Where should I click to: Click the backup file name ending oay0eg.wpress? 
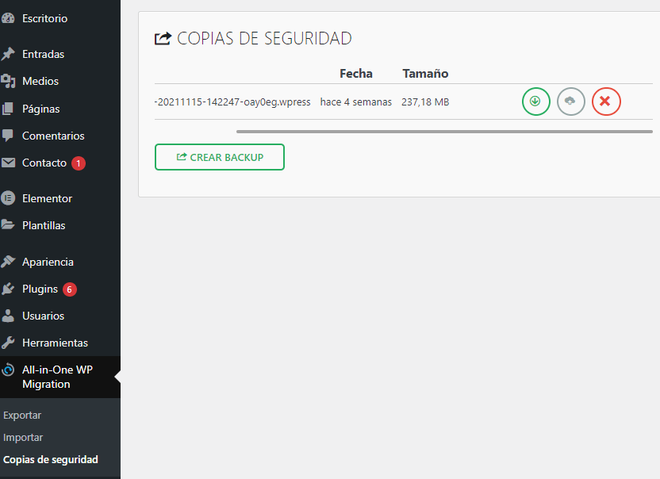point(232,102)
